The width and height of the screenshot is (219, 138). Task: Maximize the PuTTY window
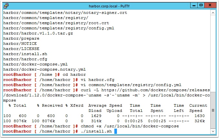(x=201, y=5)
